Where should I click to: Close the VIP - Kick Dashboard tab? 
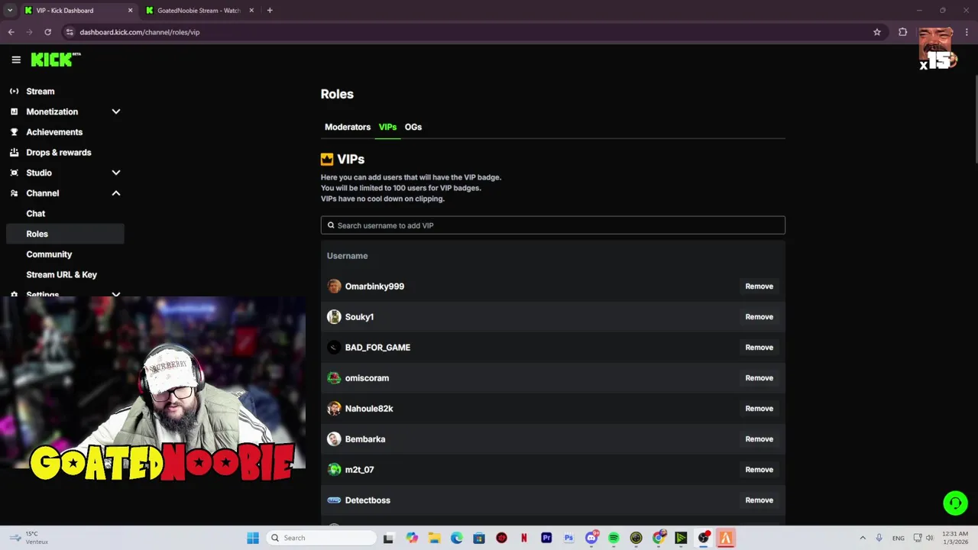pyautogui.click(x=130, y=11)
